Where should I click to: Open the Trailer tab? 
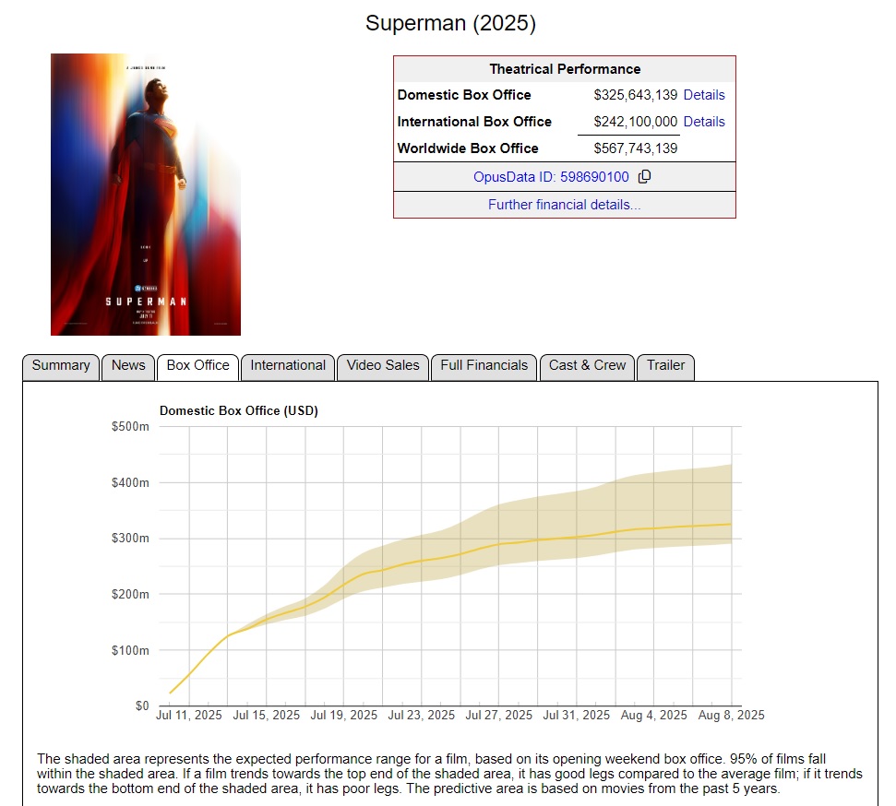point(665,365)
